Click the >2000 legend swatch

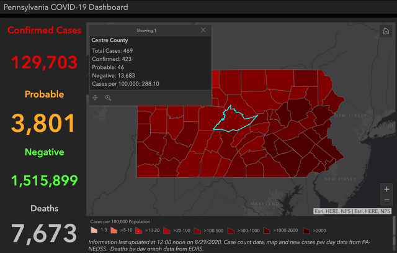tap(306, 231)
